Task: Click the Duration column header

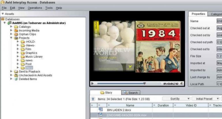Action: point(163,105)
